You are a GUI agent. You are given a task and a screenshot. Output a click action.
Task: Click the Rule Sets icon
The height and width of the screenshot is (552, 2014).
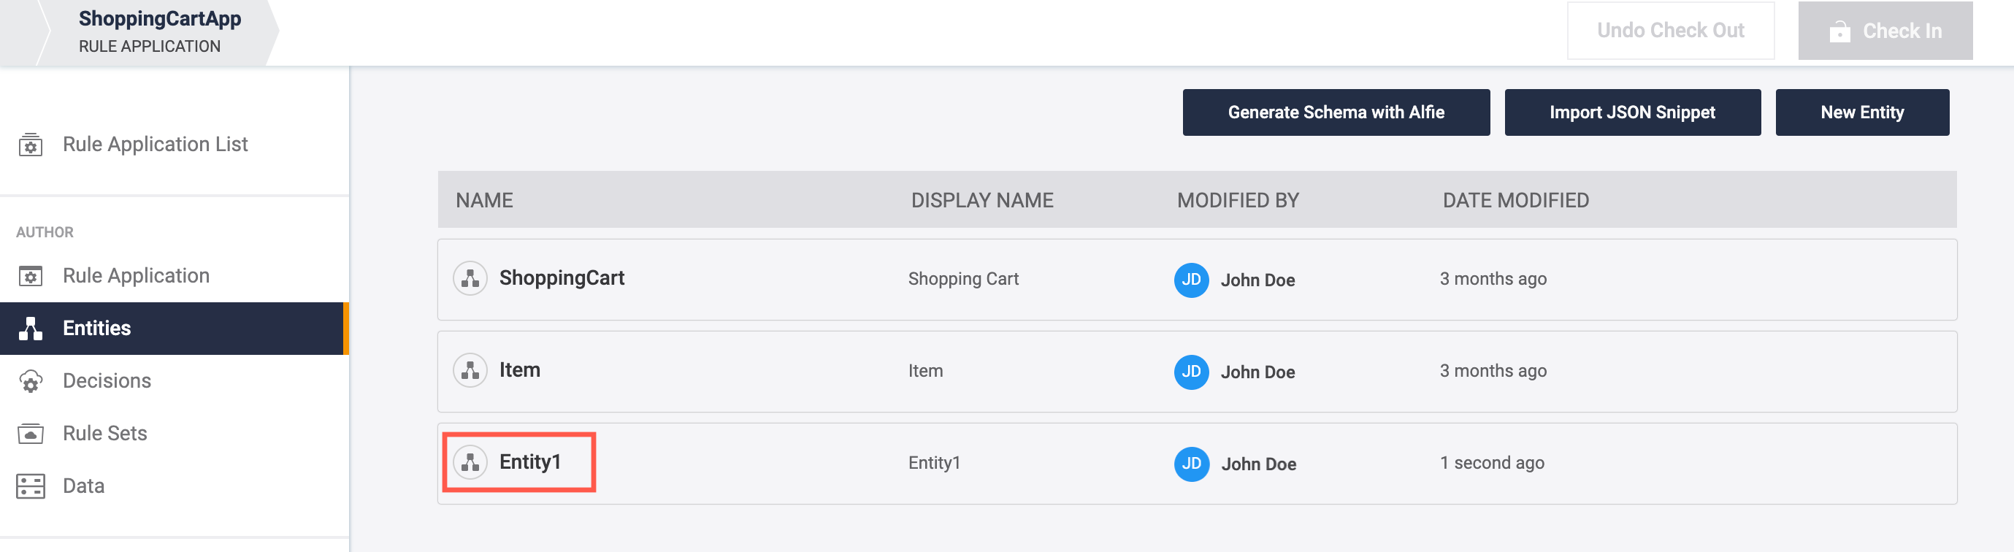(x=31, y=434)
